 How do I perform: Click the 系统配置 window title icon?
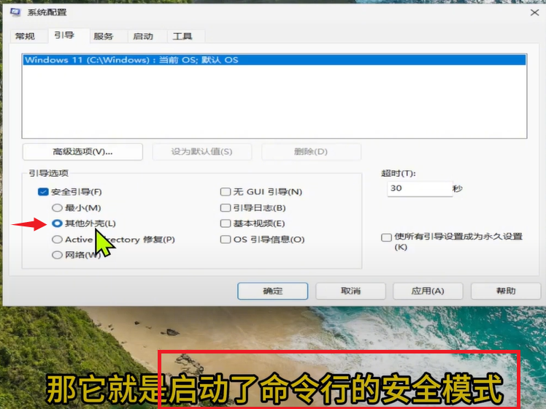(x=15, y=12)
